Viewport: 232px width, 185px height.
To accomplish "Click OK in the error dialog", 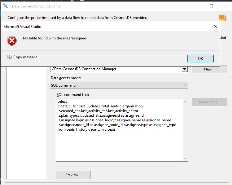I will [200, 59].
